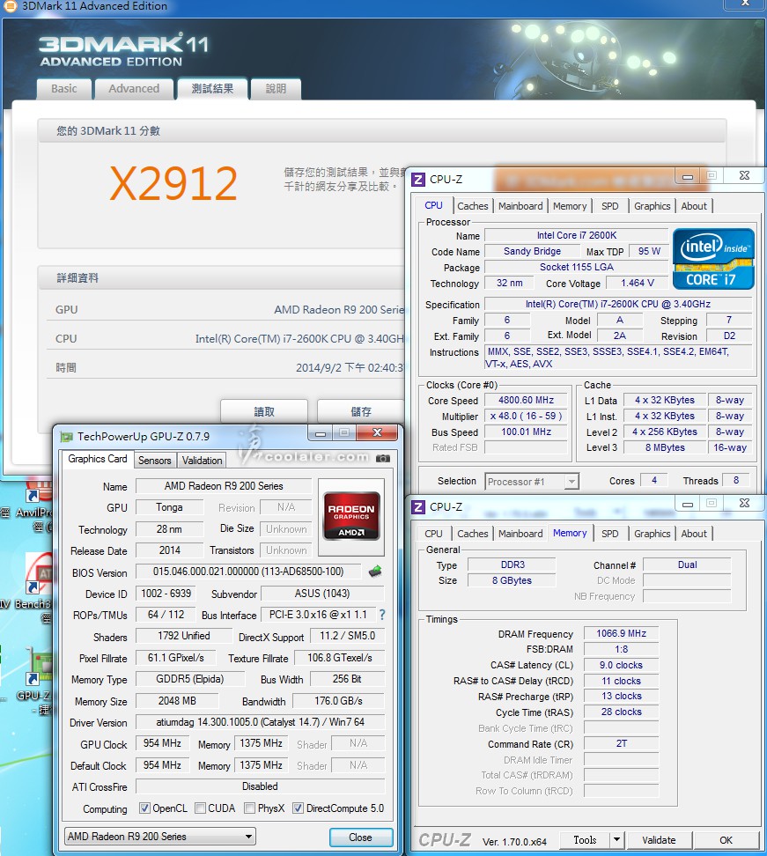Image resolution: width=767 pixels, height=856 pixels.
Task: Open Graphics tab in upper CPU-Z window
Action: pyautogui.click(x=652, y=206)
